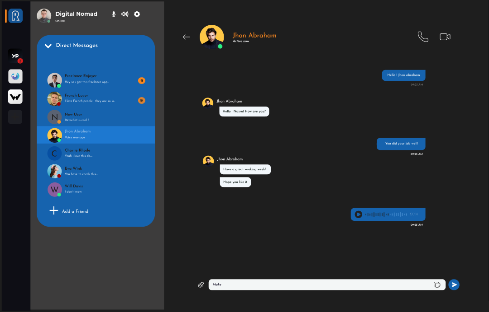Mute the microphone in the Digital Nomad header
Image resolution: width=489 pixels, height=312 pixels.
[114, 14]
